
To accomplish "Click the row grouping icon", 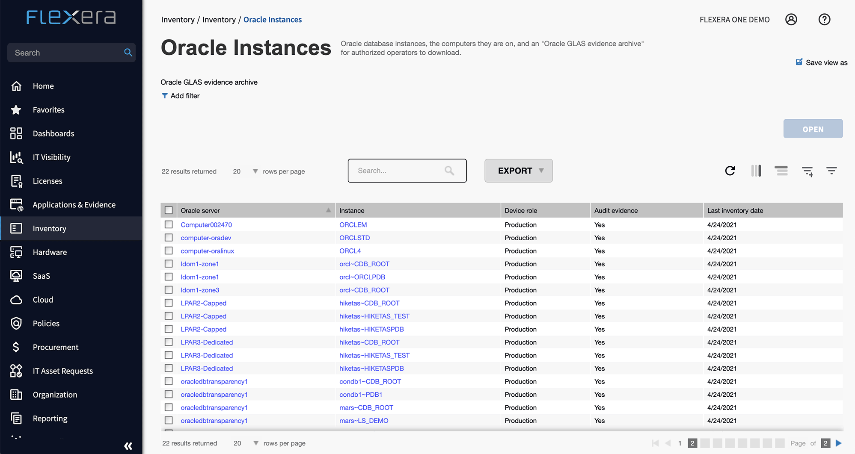I will 781,171.
